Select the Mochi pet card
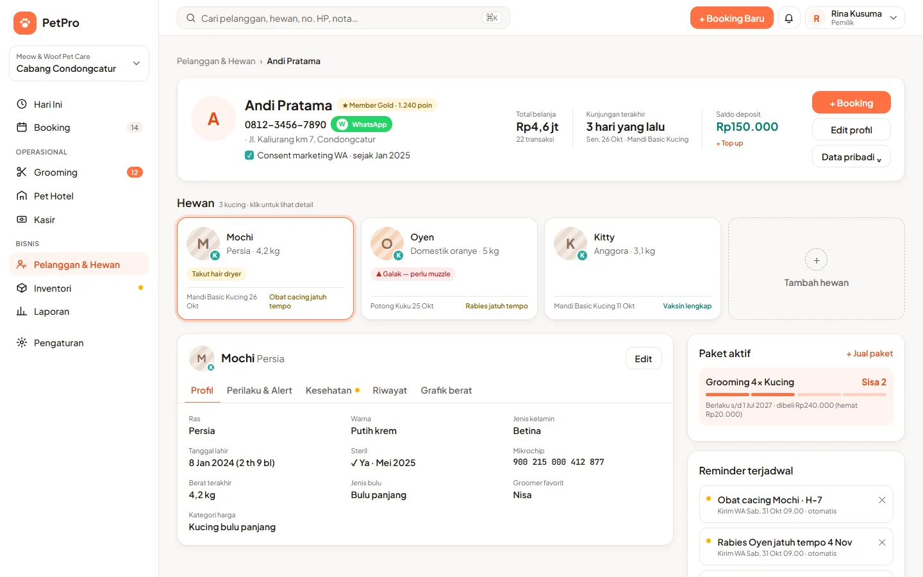This screenshot has width=923, height=577. point(265,269)
